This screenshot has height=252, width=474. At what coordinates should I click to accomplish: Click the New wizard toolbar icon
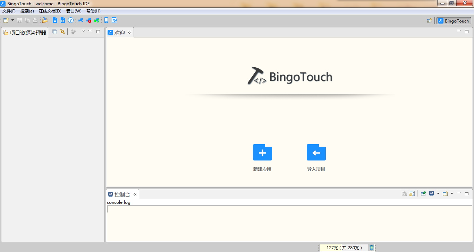pos(6,20)
